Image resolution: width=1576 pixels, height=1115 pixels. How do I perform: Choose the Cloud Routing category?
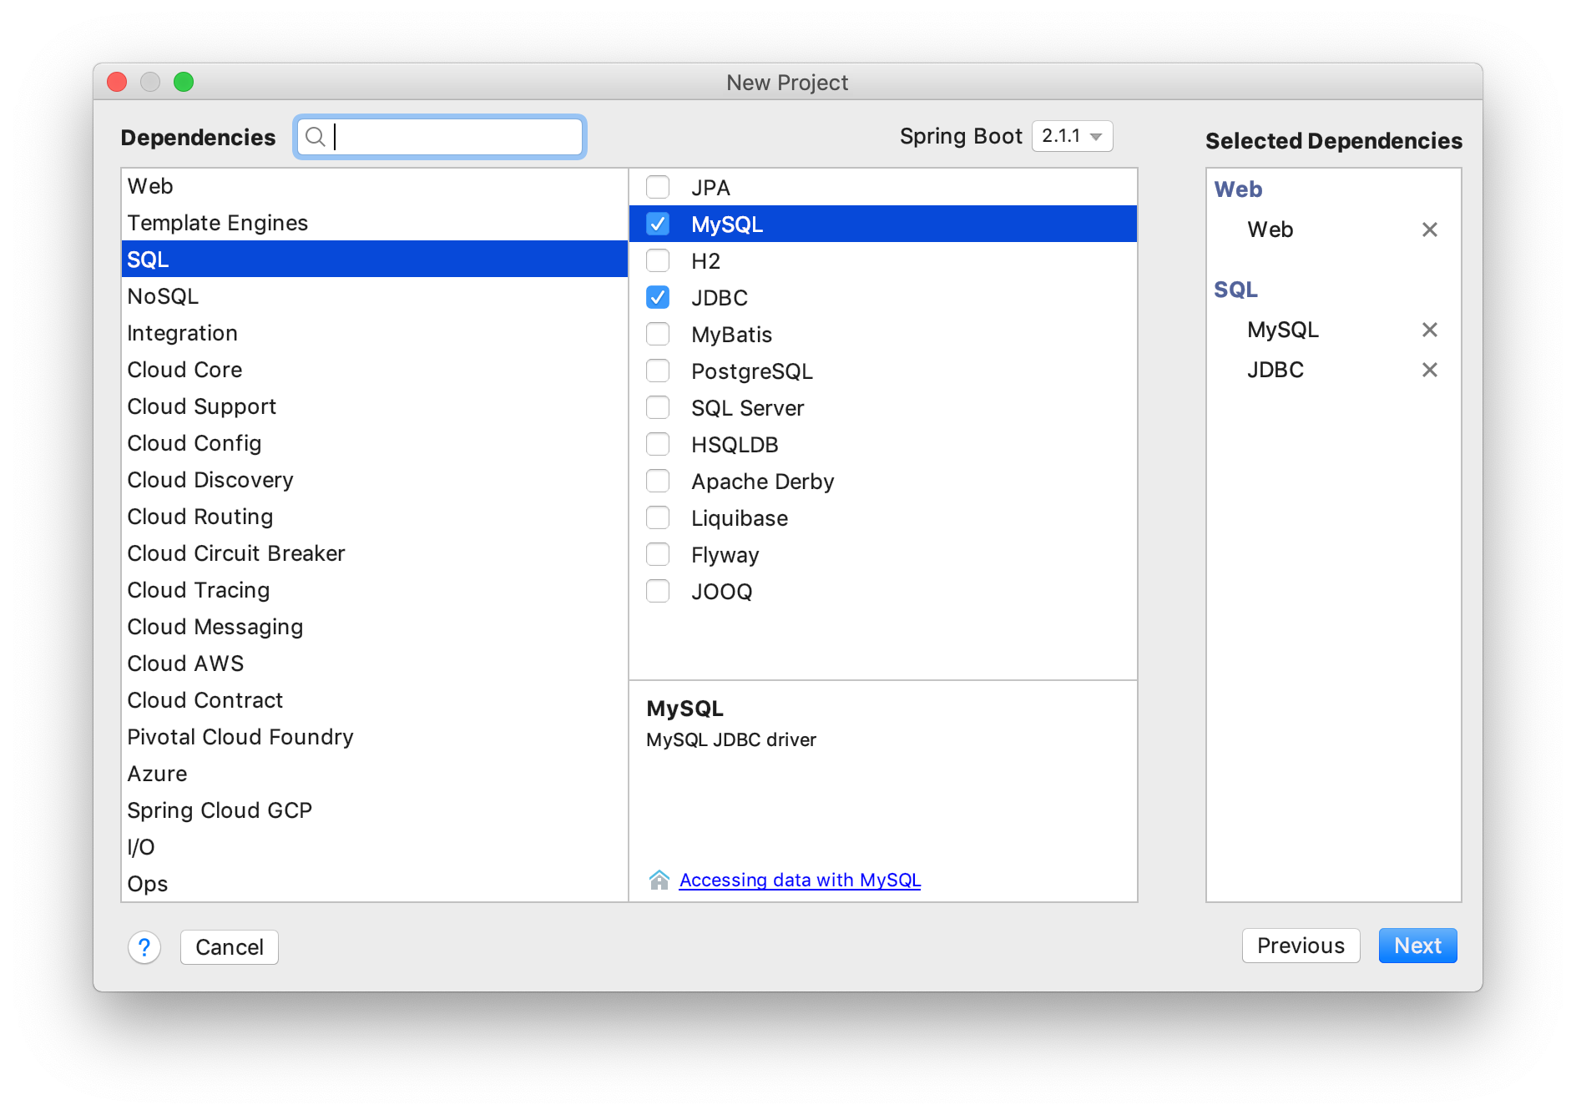pos(374,517)
